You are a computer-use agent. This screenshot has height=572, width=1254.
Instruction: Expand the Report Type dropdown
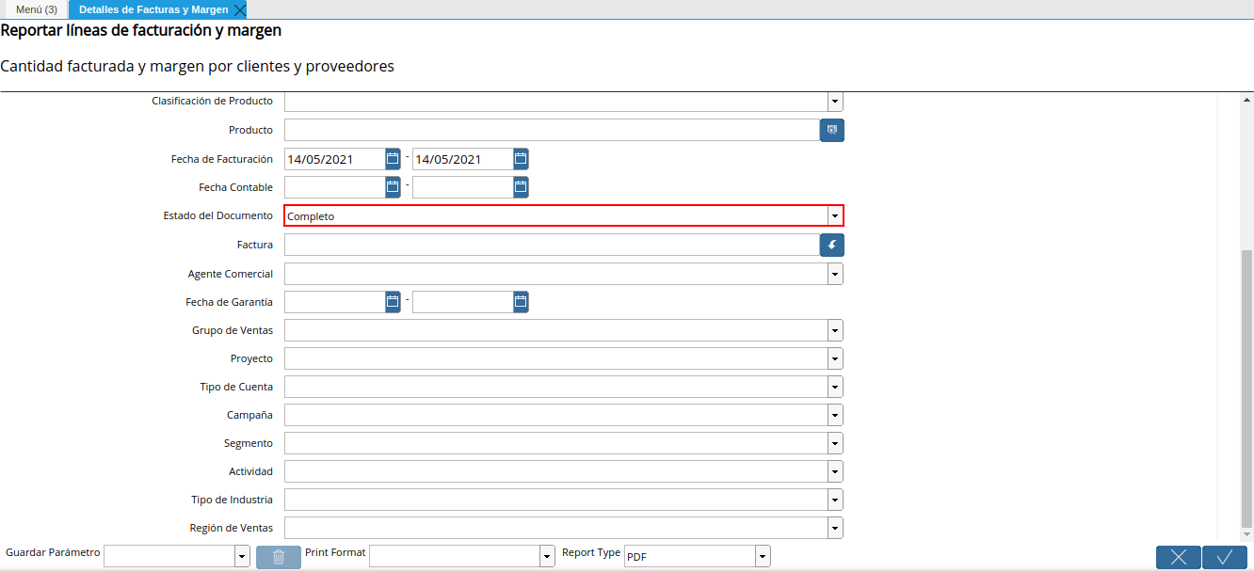coord(763,557)
